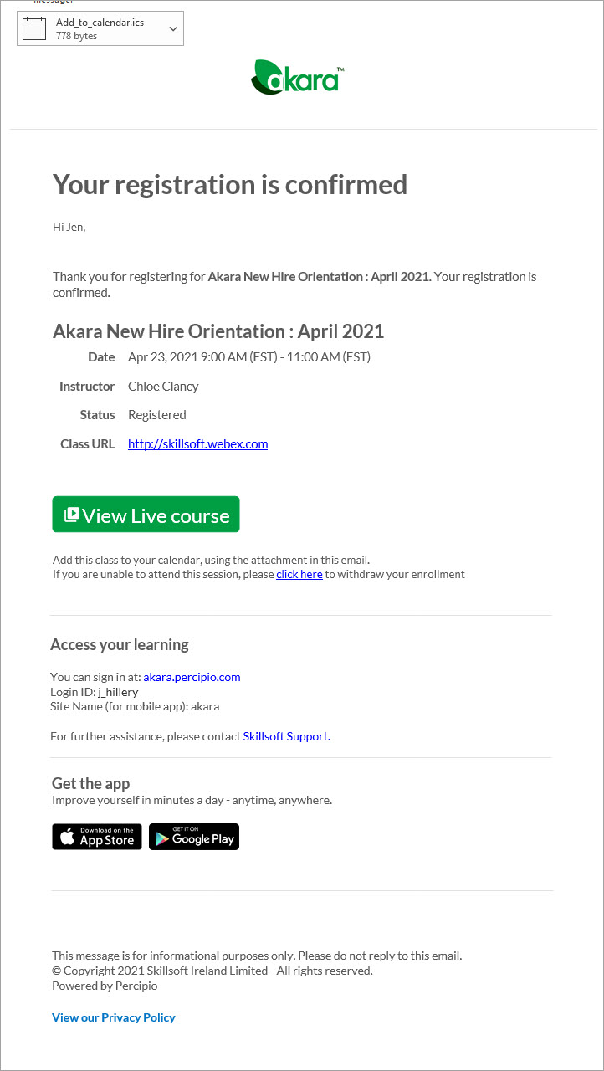This screenshot has width=604, height=1071.
Task: Click the Apple logo in App Store badge
Action: (x=68, y=837)
